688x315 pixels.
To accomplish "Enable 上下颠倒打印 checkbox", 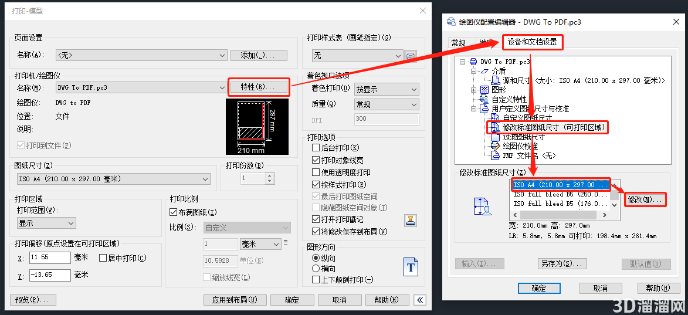I will (x=316, y=279).
